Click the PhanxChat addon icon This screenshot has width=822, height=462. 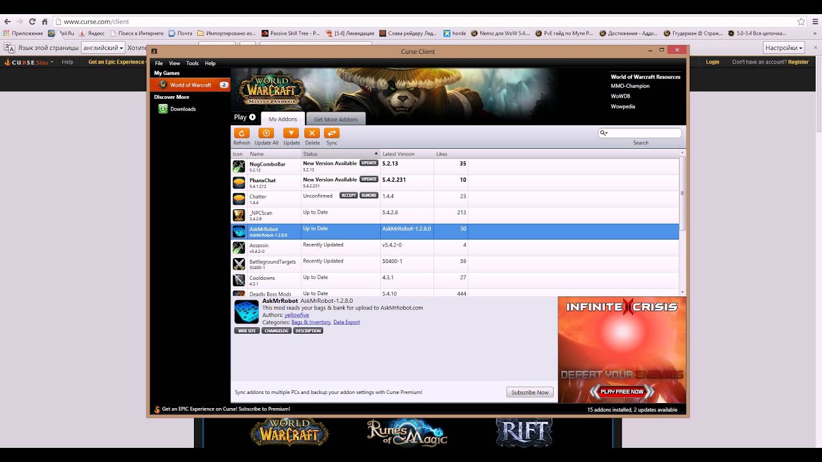point(239,182)
